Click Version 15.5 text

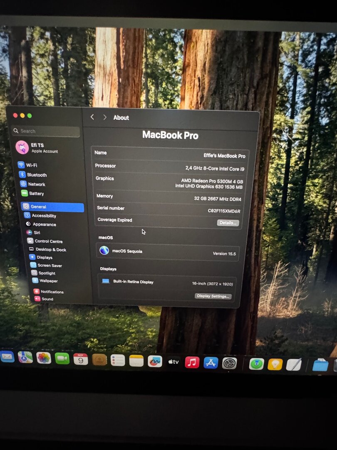point(224,254)
